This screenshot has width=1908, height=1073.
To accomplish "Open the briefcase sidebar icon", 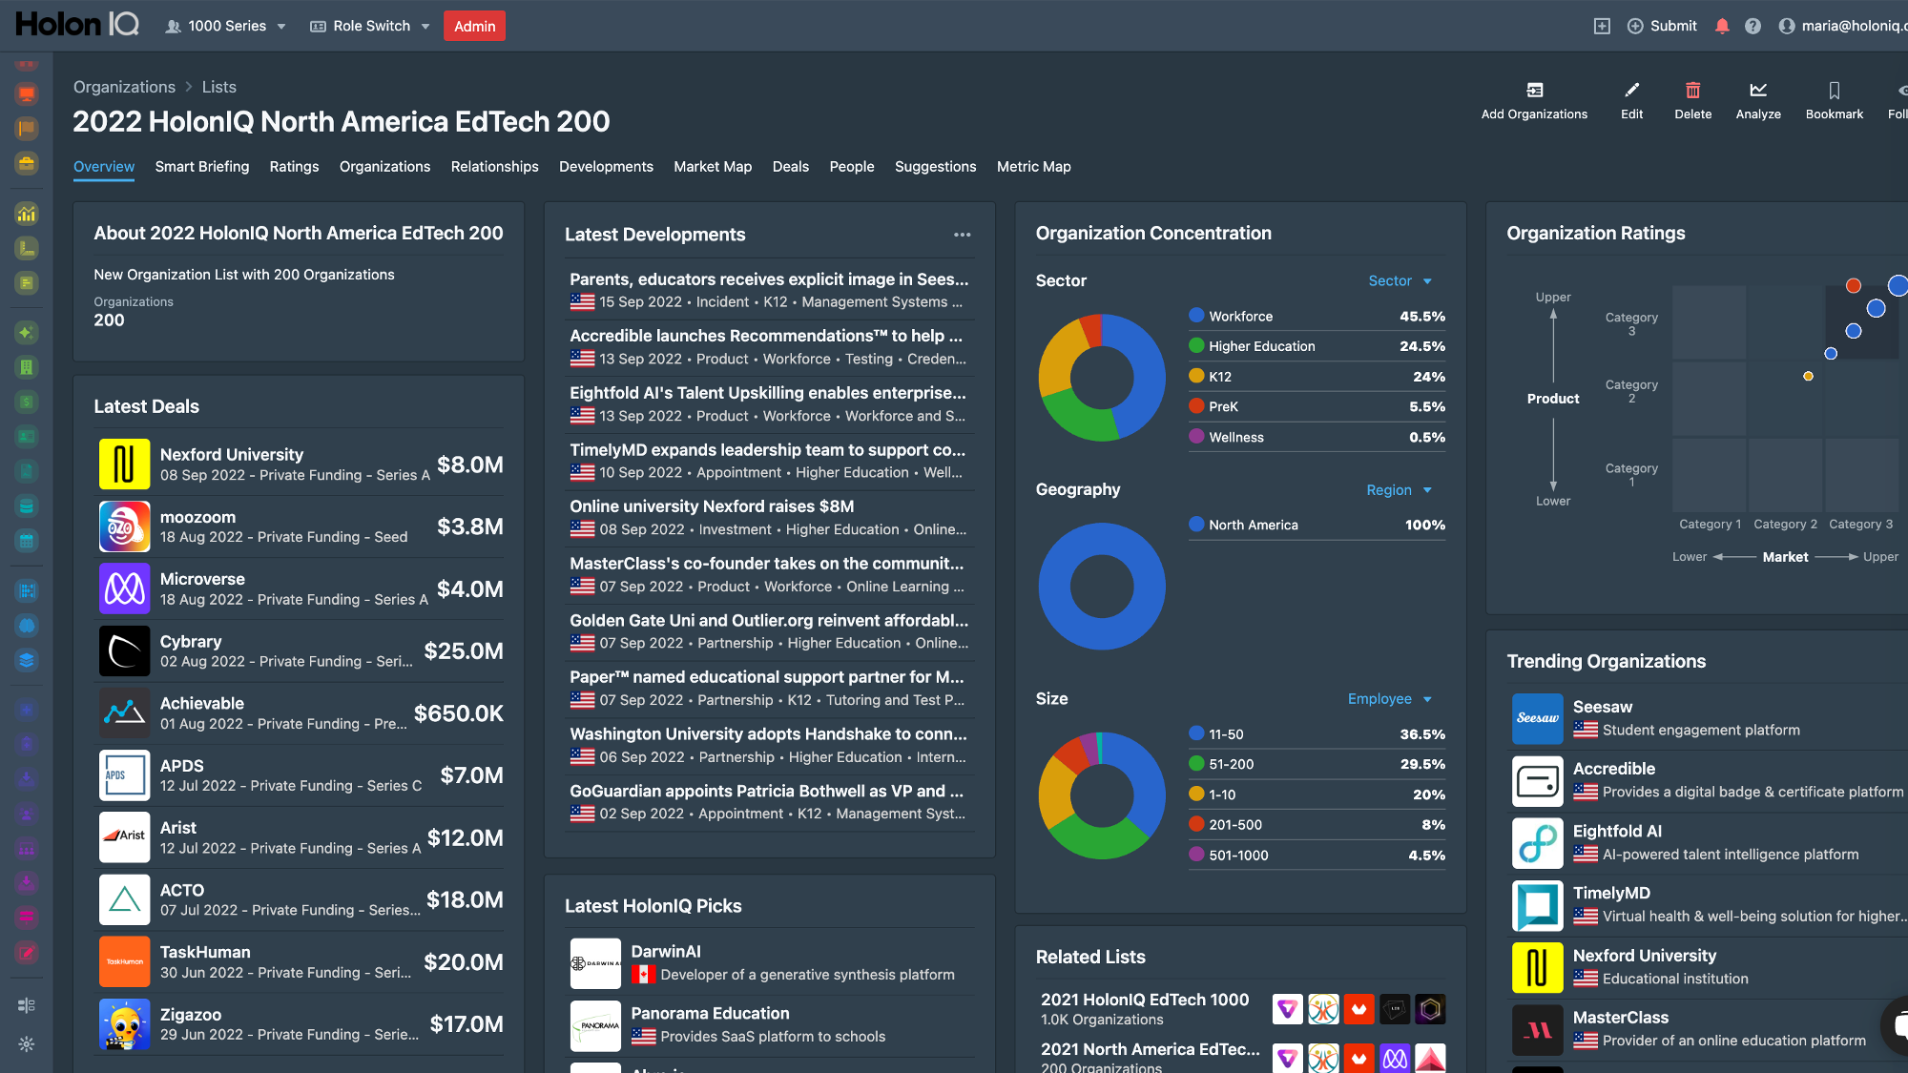I will tap(27, 163).
